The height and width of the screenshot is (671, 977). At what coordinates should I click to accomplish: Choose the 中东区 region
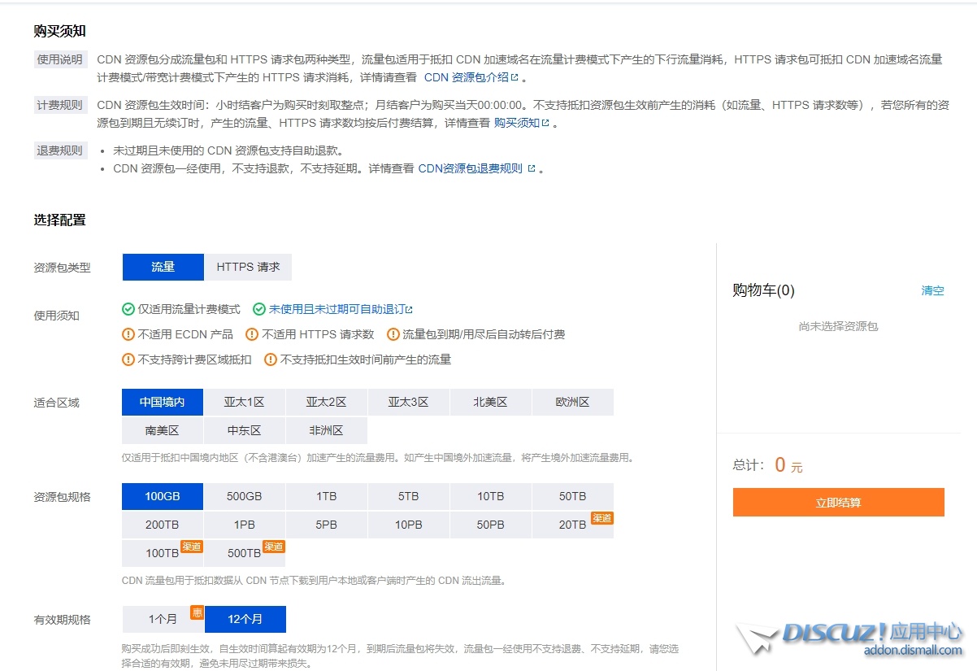coord(245,430)
